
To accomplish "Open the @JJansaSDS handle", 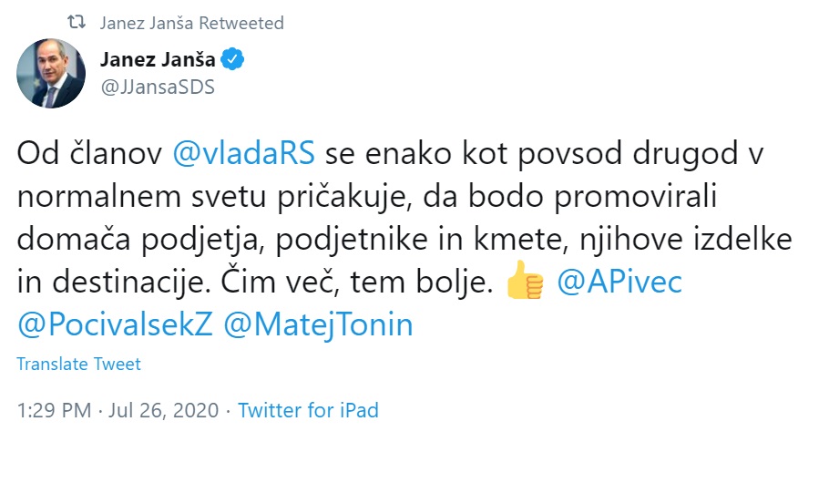I will click(x=158, y=87).
